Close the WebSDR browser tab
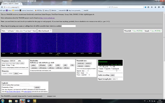165x103 pixels. [21, 4]
